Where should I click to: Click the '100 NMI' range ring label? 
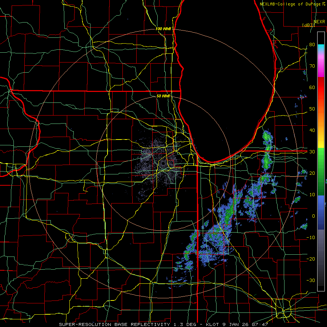[163, 29]
